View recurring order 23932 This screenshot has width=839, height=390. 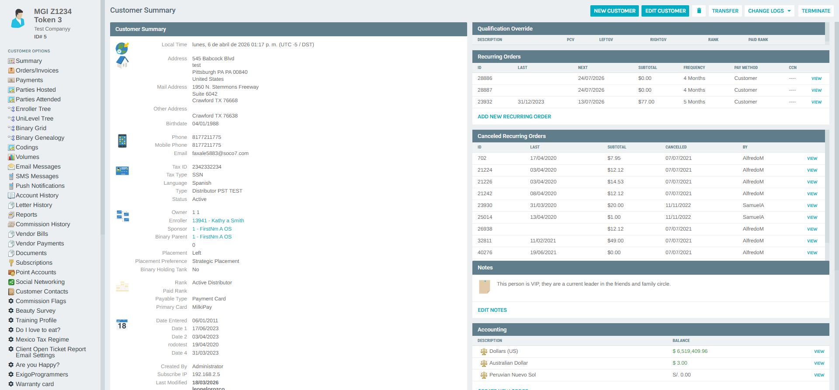pos(816,102)
